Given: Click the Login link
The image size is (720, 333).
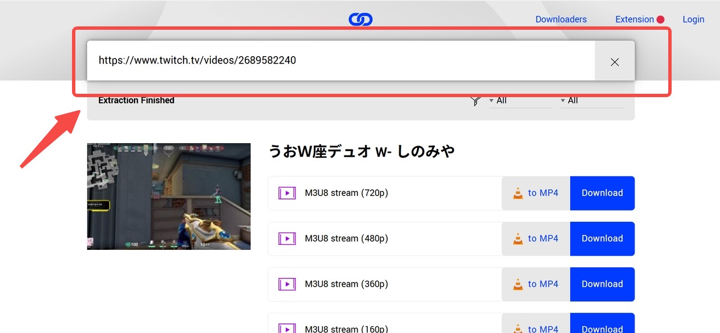Looking at the screenshot, I should click(x=693, y=19).
